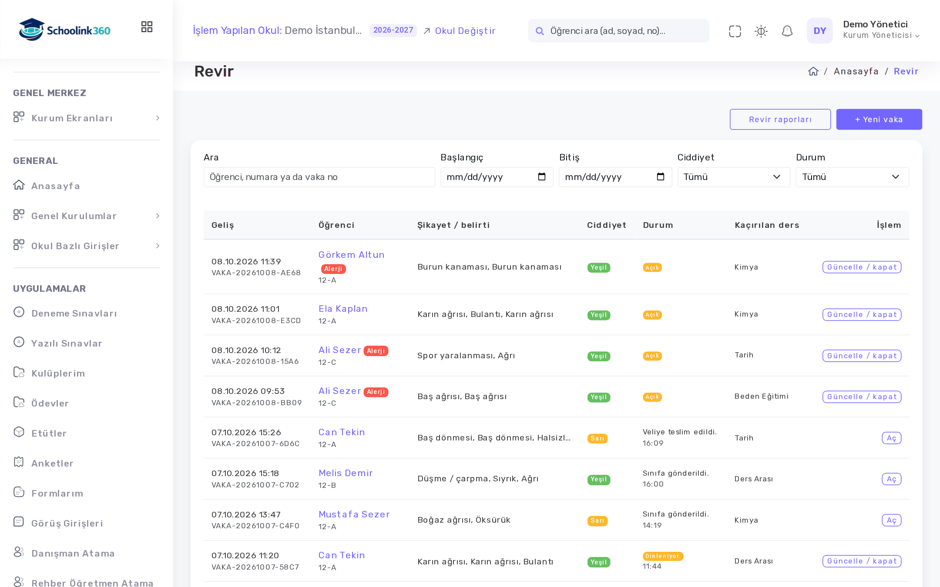This screenshot has height=587, width=940.
Task: Toggle light/dark theme sun icon
Action: point(761,31)
